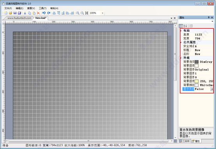Click the New document toolbar icon
216x149 pixels.
click(6, 13)
